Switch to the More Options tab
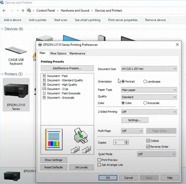Image resolution: width=186 pixels, height=184 pixels. pos(58,54)
